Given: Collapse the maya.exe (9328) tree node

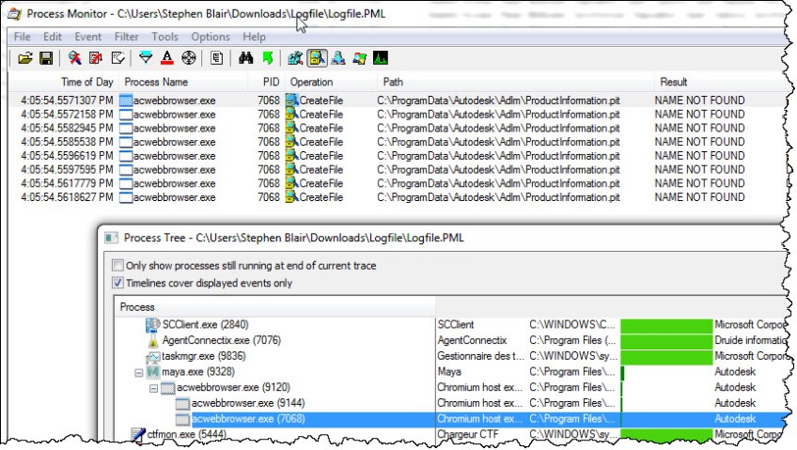Looking at the screenshot, I should [139, 374].
